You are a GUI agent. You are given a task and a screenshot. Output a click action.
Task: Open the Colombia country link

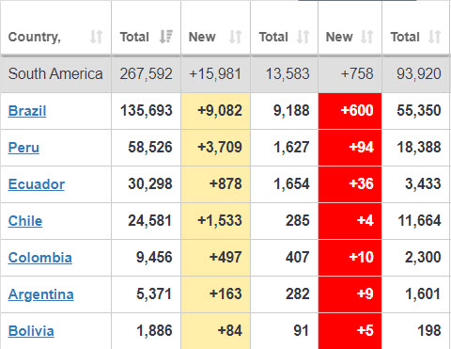(40, 258)
